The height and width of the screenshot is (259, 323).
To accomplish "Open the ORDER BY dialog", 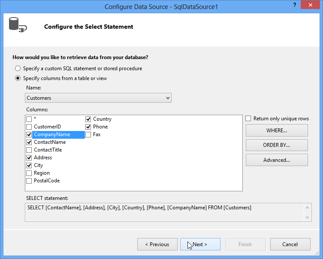I will point(277,145).
